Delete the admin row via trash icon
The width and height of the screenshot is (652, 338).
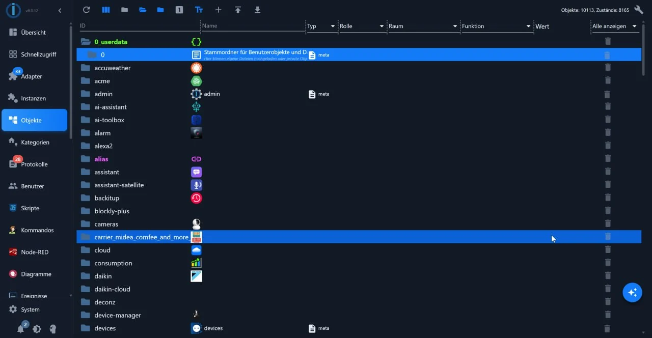tap(607, 94)
